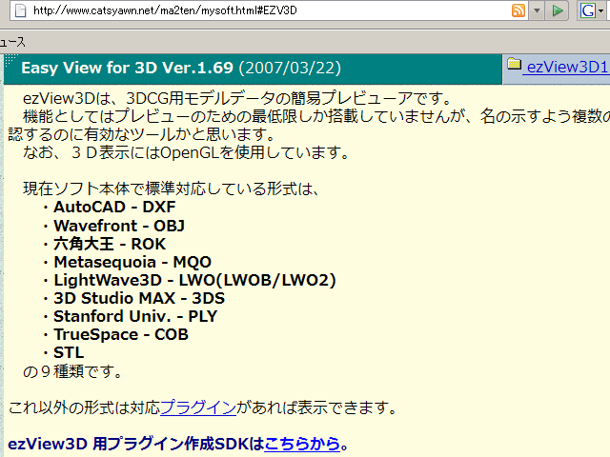Click the Google search engine icon
The height and width of the screenshot is (457, 610).
tap(587, 10)
